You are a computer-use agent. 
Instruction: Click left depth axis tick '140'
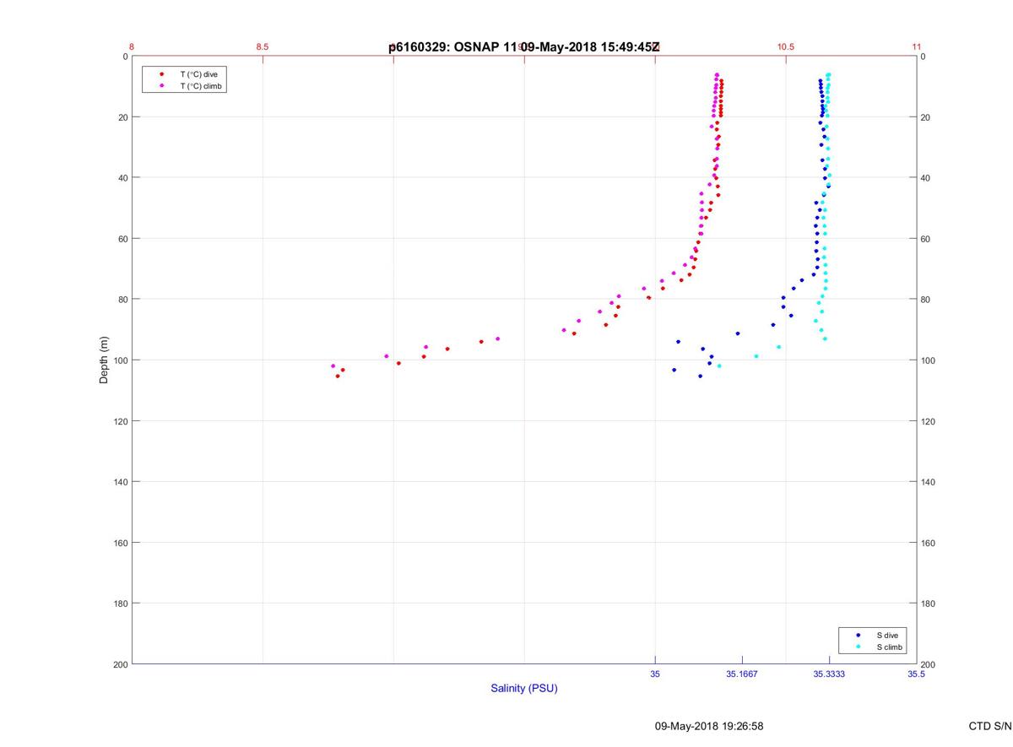click(120, 482)
